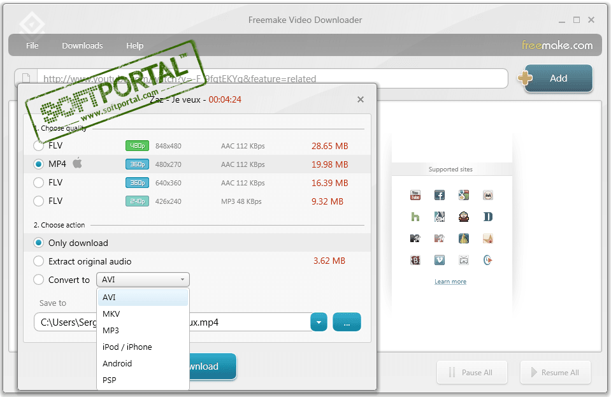
Task: Click the Dailymotion D icon
Action: [x=488, y=217]
